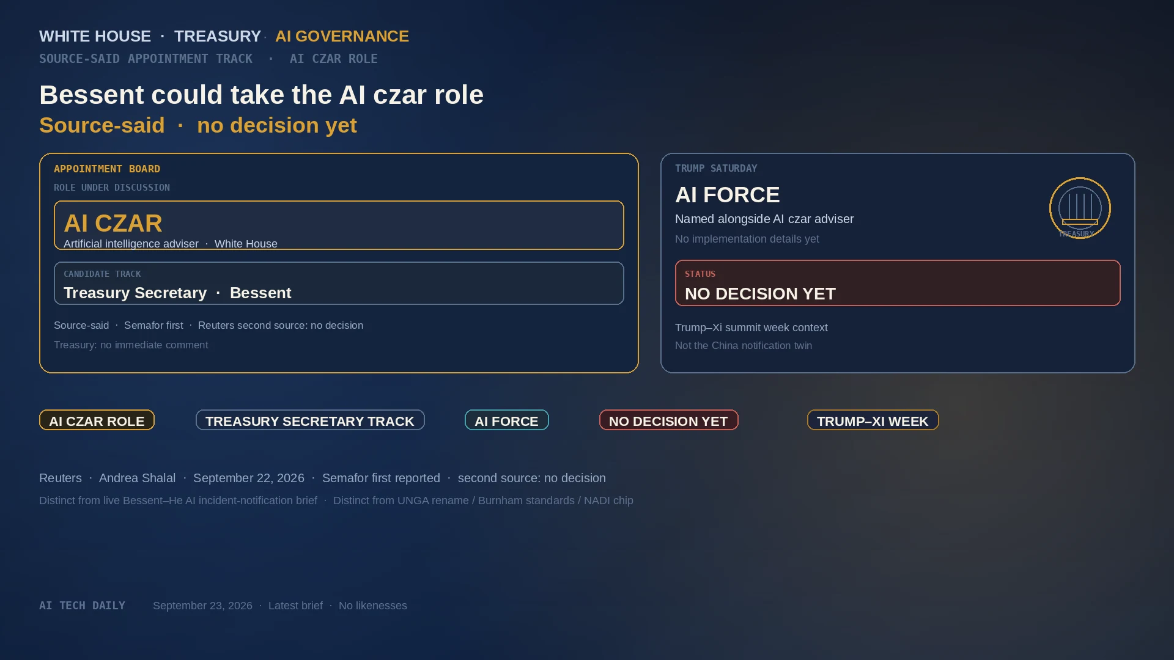Click the AI TECH DAILY footer brand

(82, 606)
